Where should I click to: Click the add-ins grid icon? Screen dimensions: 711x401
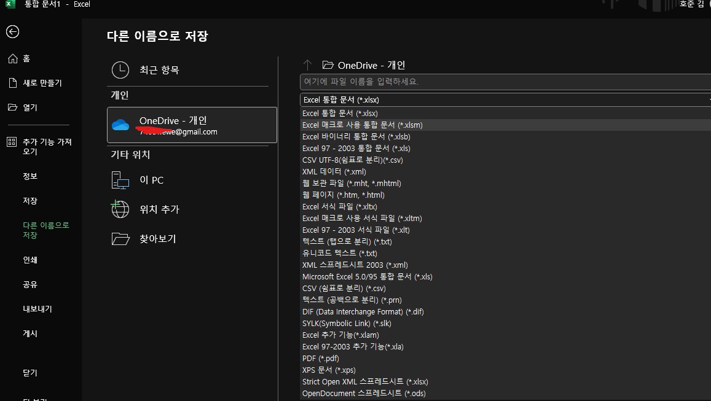(12, 142)
